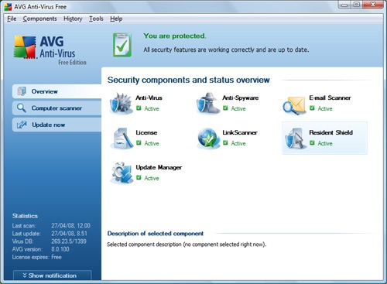Click the Statistics heading
This screenshot has width=387, height=284.
coord(25,216)
